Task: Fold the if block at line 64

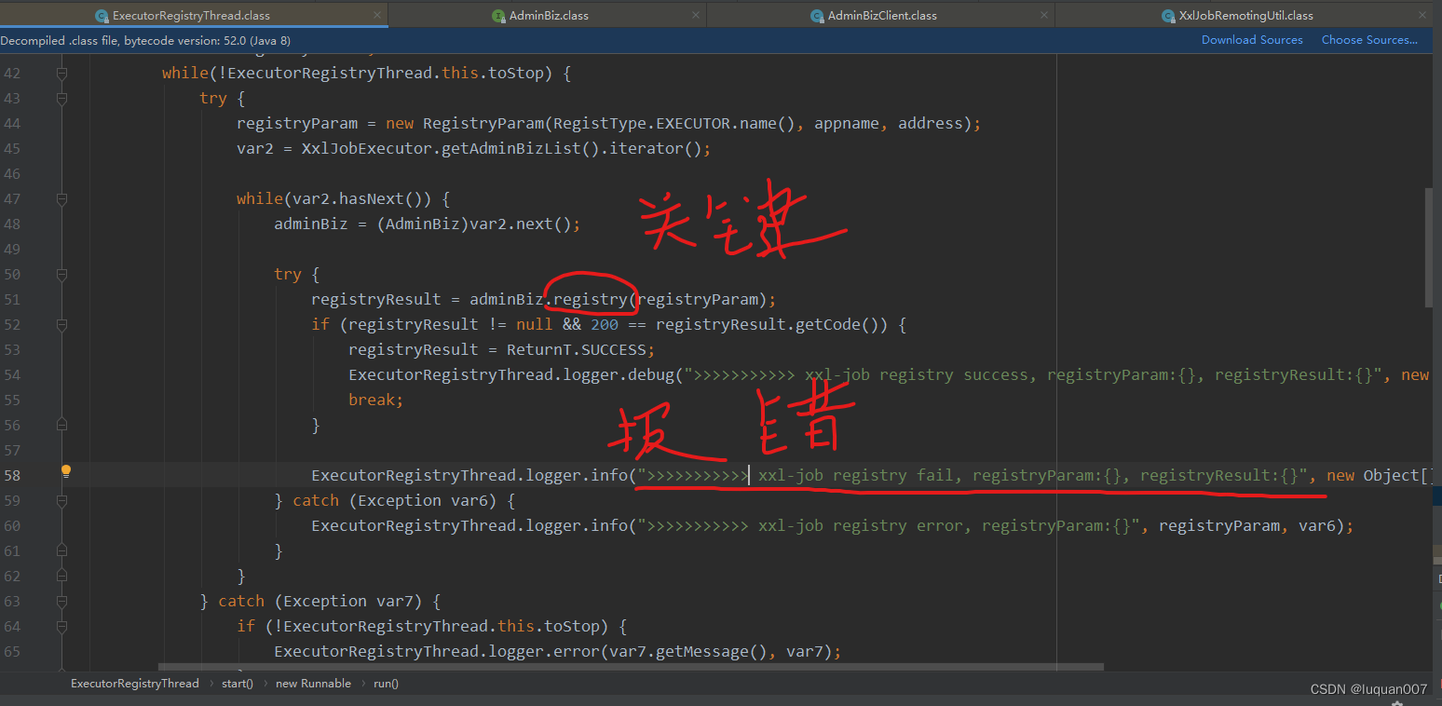Action: pyautogui.click(x=61, y=626)
